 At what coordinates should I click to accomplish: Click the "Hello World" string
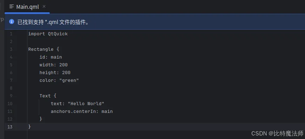click(86, 104)
